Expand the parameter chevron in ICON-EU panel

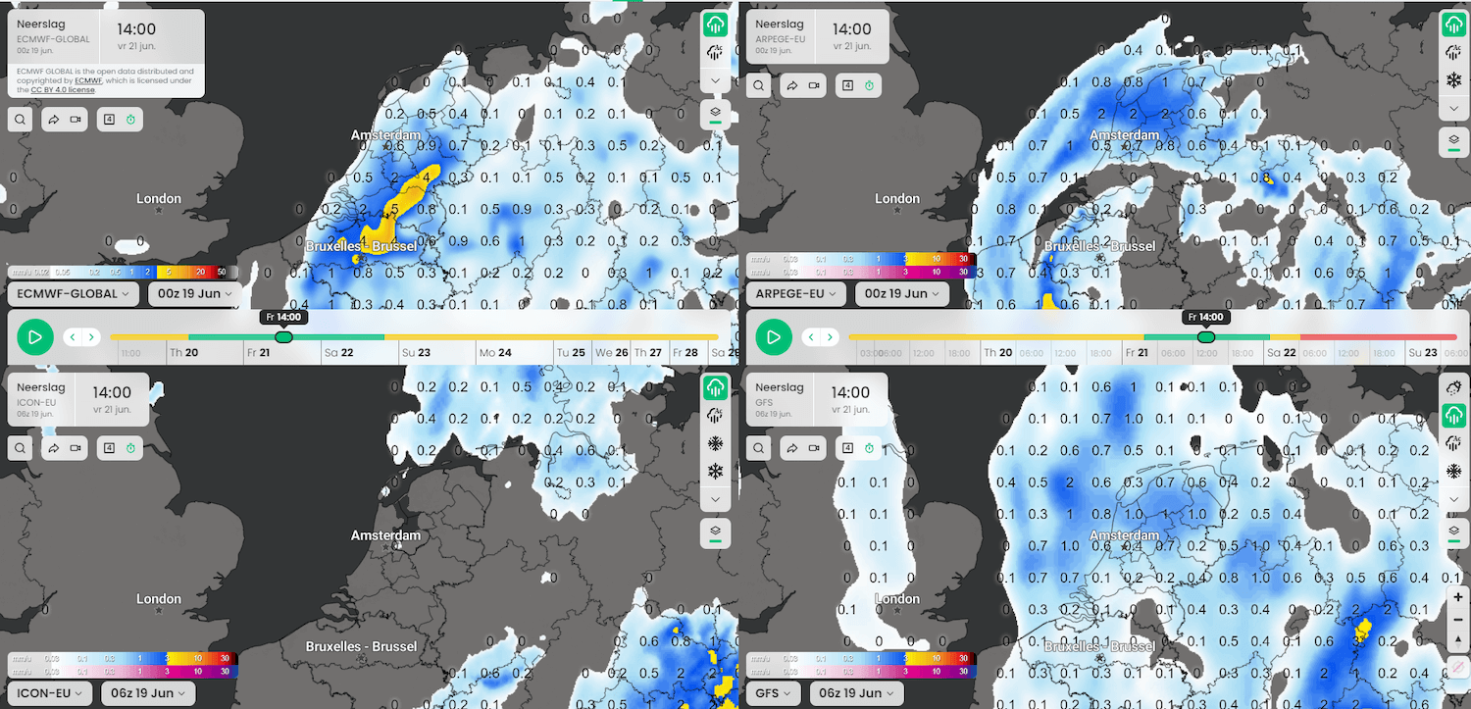pyautogui.click(x=716, y=499)
